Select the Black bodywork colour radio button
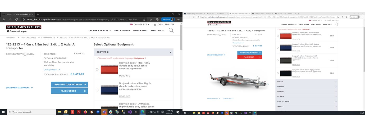This screenshot has width=365, height=127. point(277,73)
